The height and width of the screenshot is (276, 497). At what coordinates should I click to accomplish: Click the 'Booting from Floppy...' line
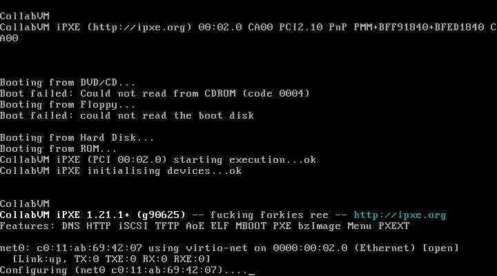68,105
